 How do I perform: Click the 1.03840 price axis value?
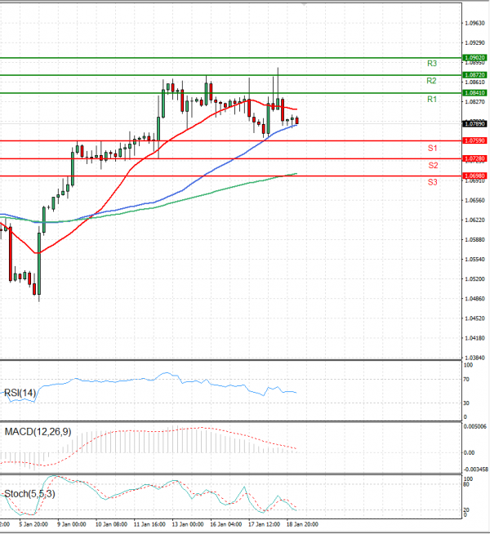[x=475, y=358]
